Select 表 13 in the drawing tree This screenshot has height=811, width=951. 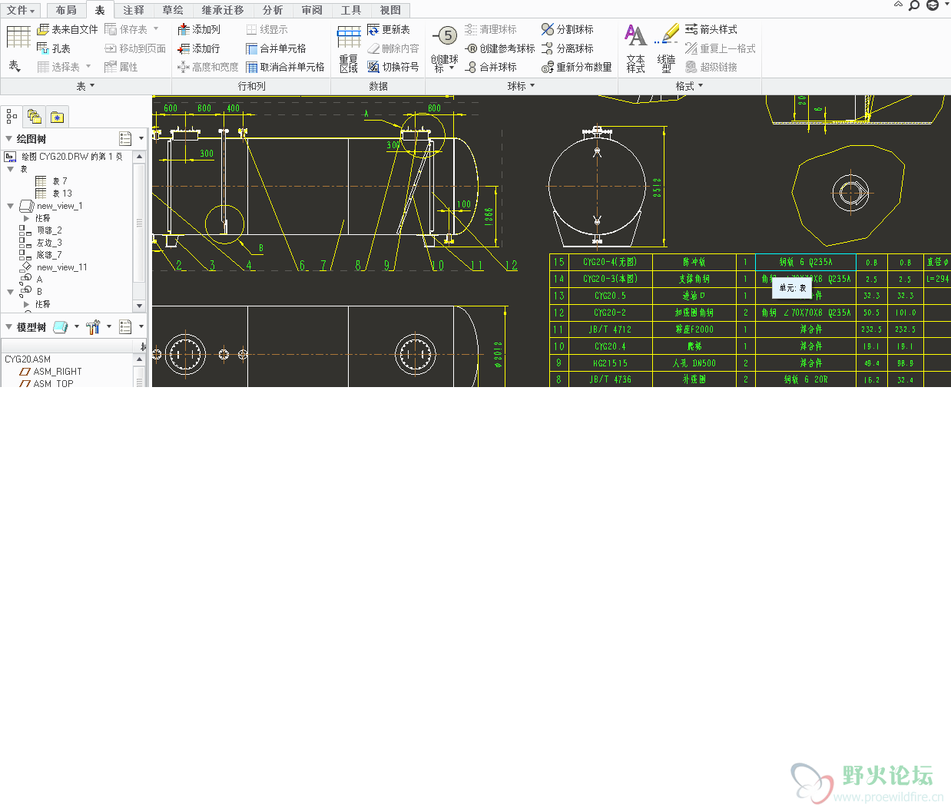click(54, 194)
